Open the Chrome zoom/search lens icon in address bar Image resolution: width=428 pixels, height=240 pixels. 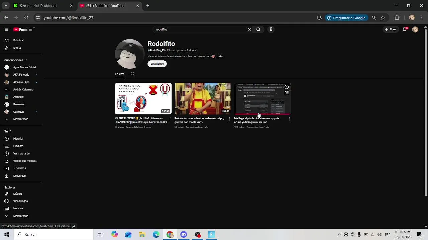pyautogui.click(x=374, y=18)
